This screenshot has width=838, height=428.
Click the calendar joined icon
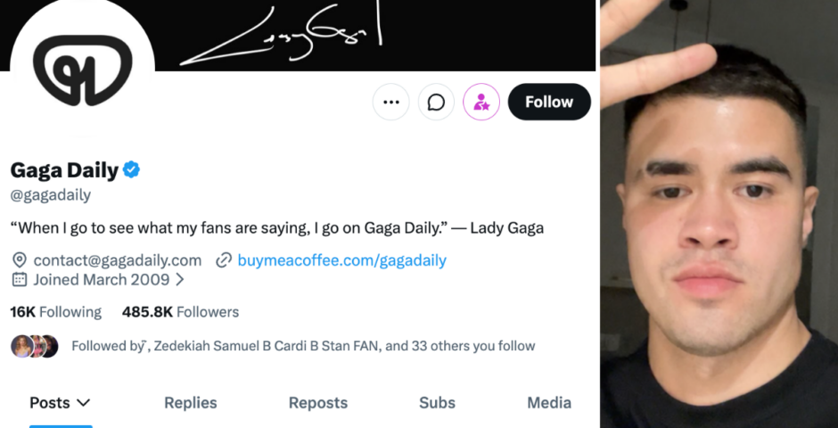pyautogui.click(x=20, y=279)
